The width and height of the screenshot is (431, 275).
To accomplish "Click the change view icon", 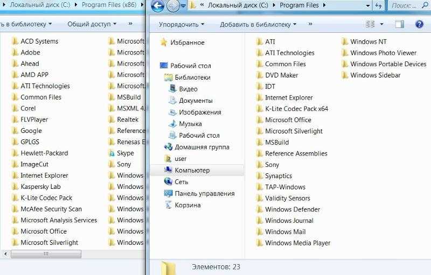I will pos(370,24).
